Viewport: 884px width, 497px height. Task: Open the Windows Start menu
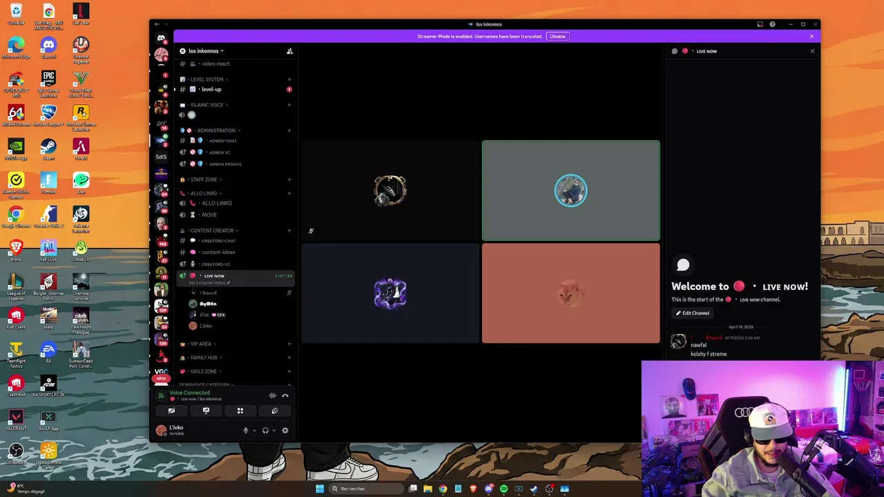tap(320, 489)
